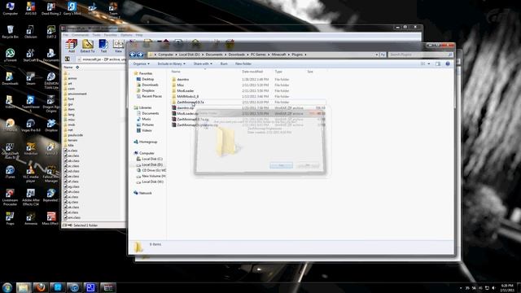
Task: Click the up-one-level icon in WinRAR address bar
Action: point(67,59)
